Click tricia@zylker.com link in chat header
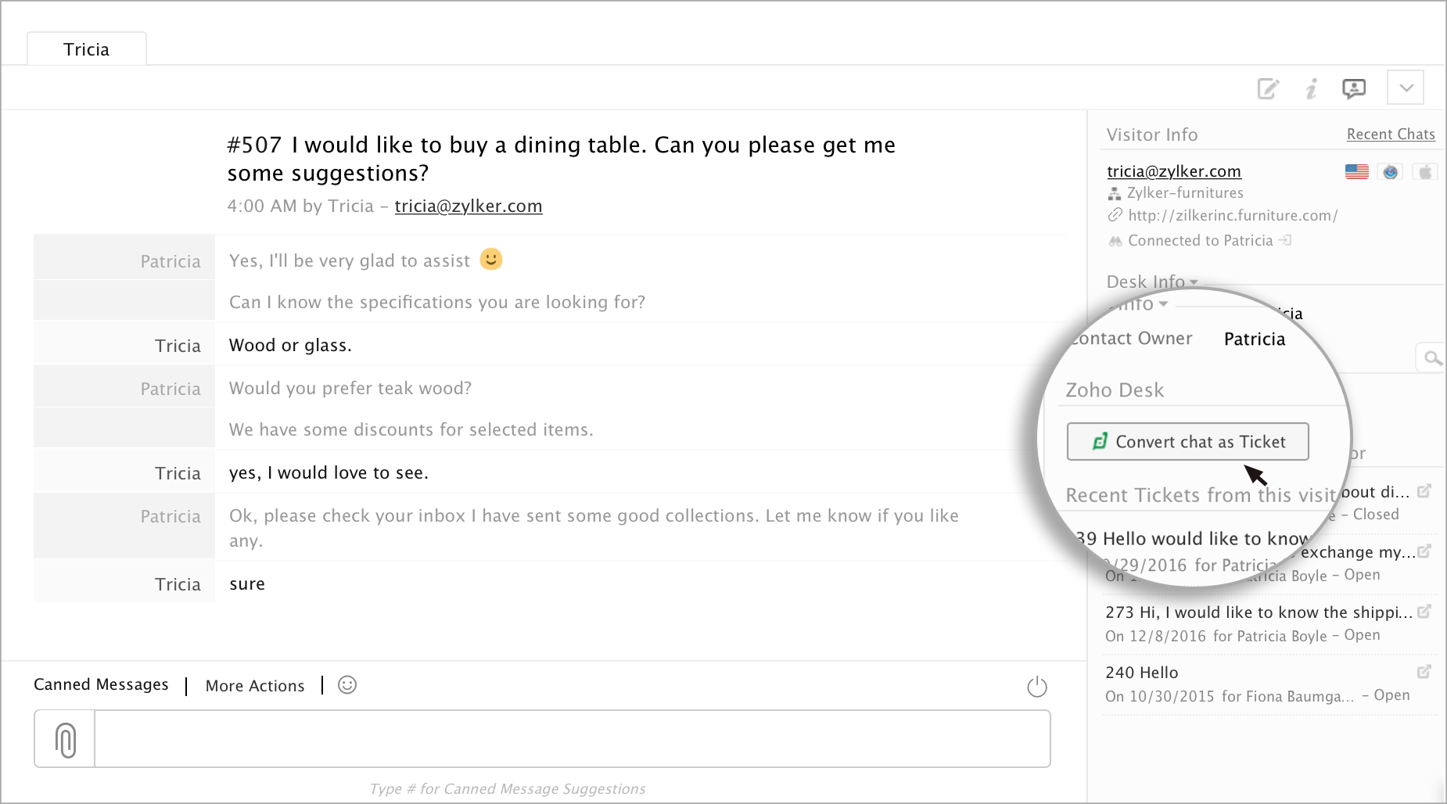Viewport: 1447px width, 804px height. coord(468,206)
